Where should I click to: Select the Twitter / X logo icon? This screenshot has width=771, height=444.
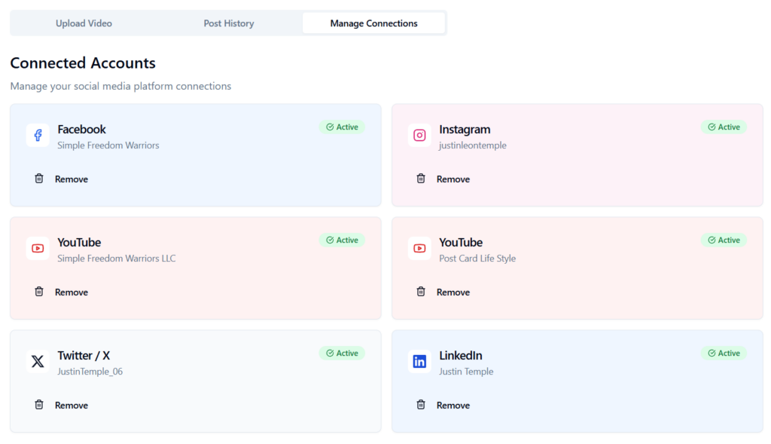[38, 362]
